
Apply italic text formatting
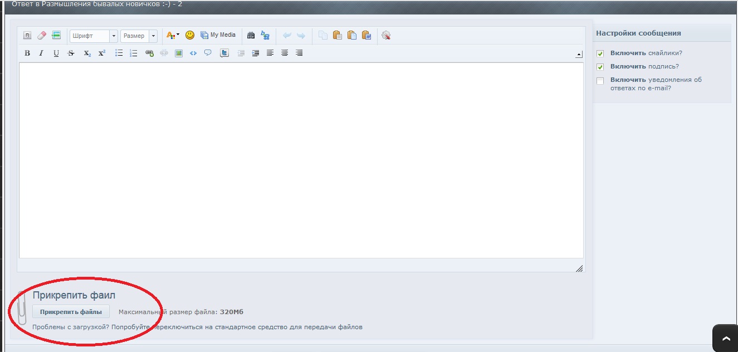tap(41, 53)
